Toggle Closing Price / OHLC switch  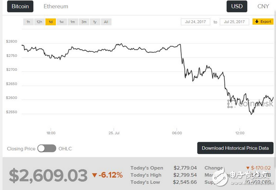click(47, 149)
